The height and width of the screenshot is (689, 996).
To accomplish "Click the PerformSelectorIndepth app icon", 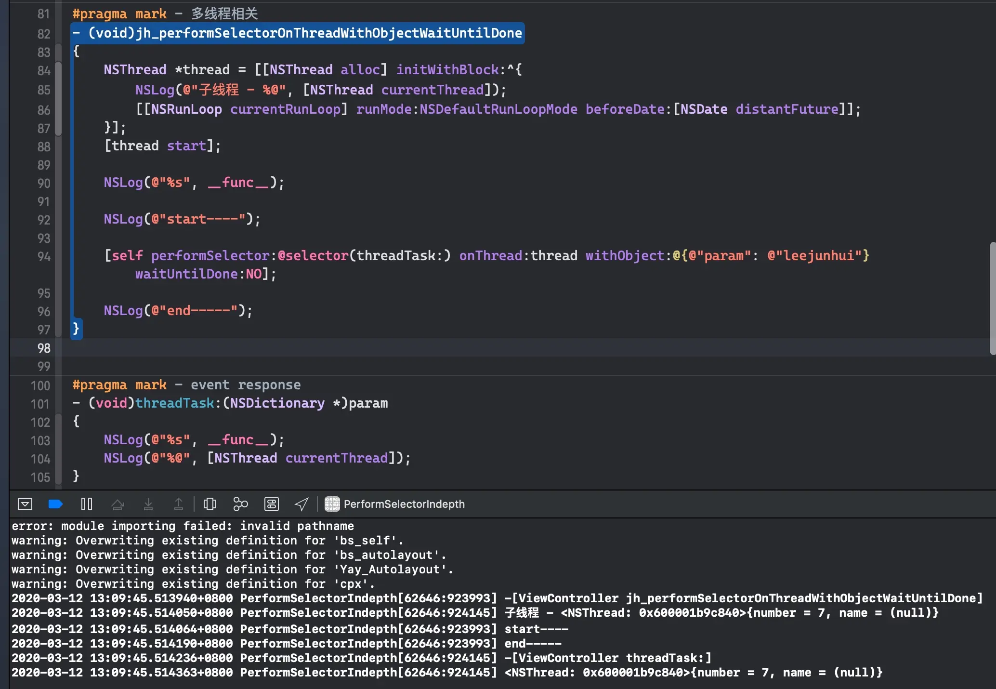I will coord(332,504).
